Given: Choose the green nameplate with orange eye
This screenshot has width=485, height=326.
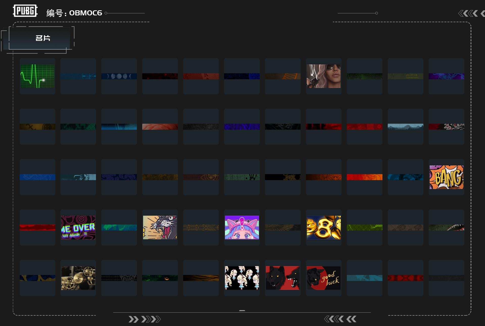Looking at the screenshot, I should (x=160, y=278).
